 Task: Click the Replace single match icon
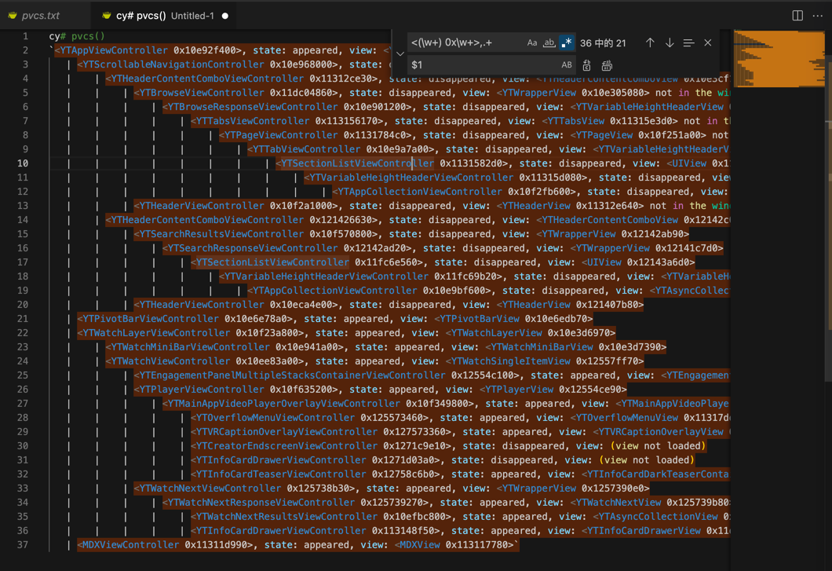tap(587, 65)
